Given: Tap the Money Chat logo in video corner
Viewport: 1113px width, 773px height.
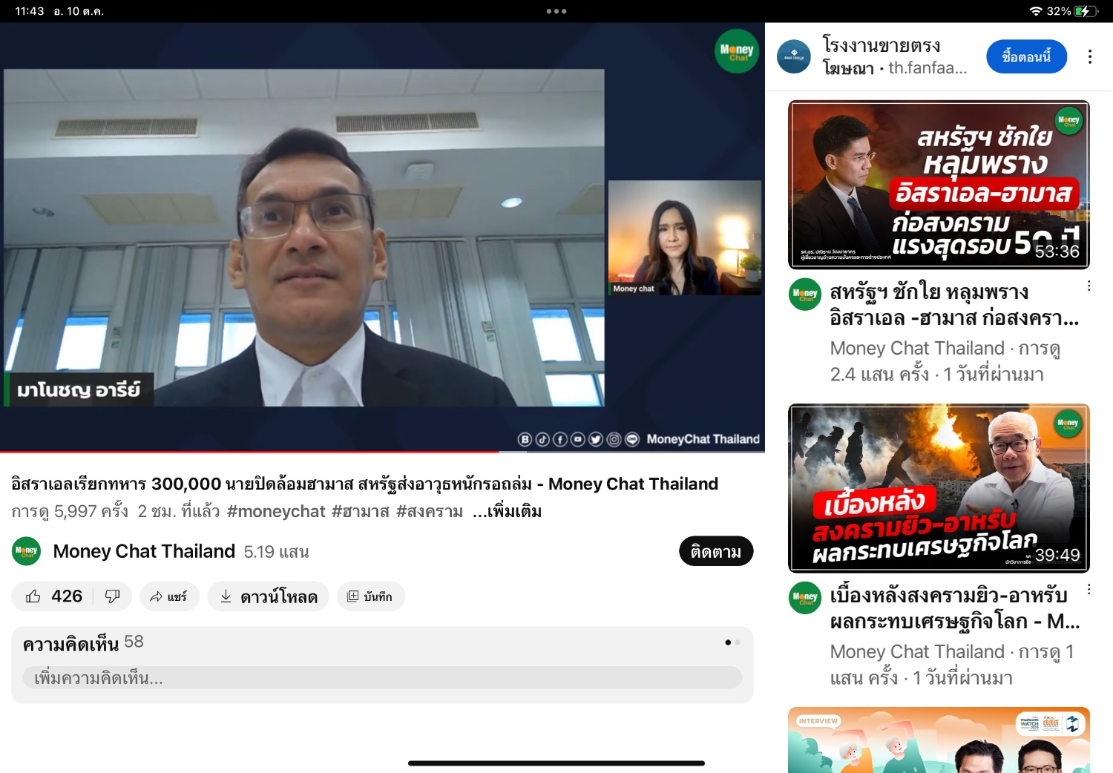Looking at the screenshot, I should (x=737, y=50).
